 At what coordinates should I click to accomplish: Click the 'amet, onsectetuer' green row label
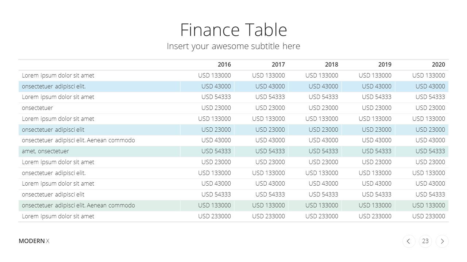[x=45, y=151]
